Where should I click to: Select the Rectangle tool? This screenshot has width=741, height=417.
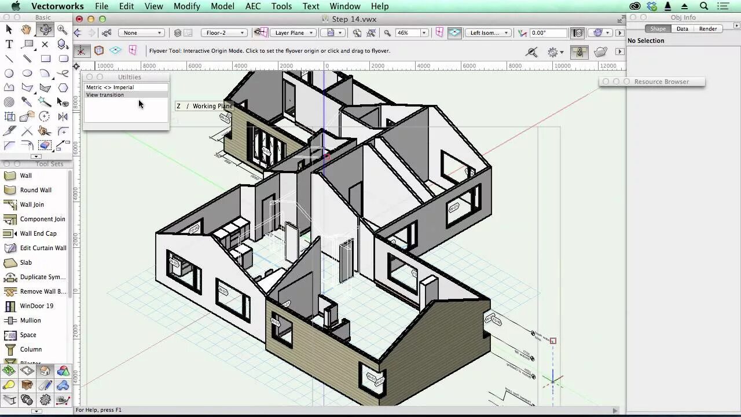[45, 58]
